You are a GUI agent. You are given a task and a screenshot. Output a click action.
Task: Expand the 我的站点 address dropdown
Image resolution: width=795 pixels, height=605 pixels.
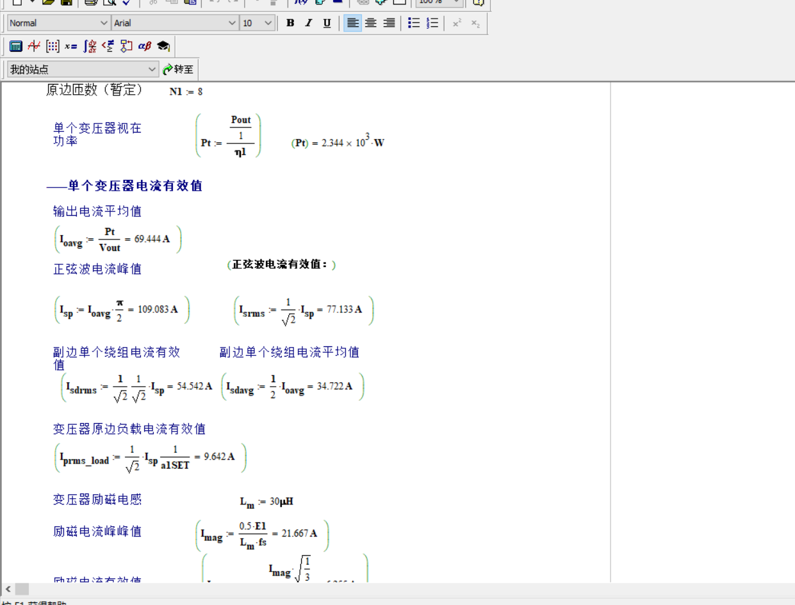tap(152, 69)
